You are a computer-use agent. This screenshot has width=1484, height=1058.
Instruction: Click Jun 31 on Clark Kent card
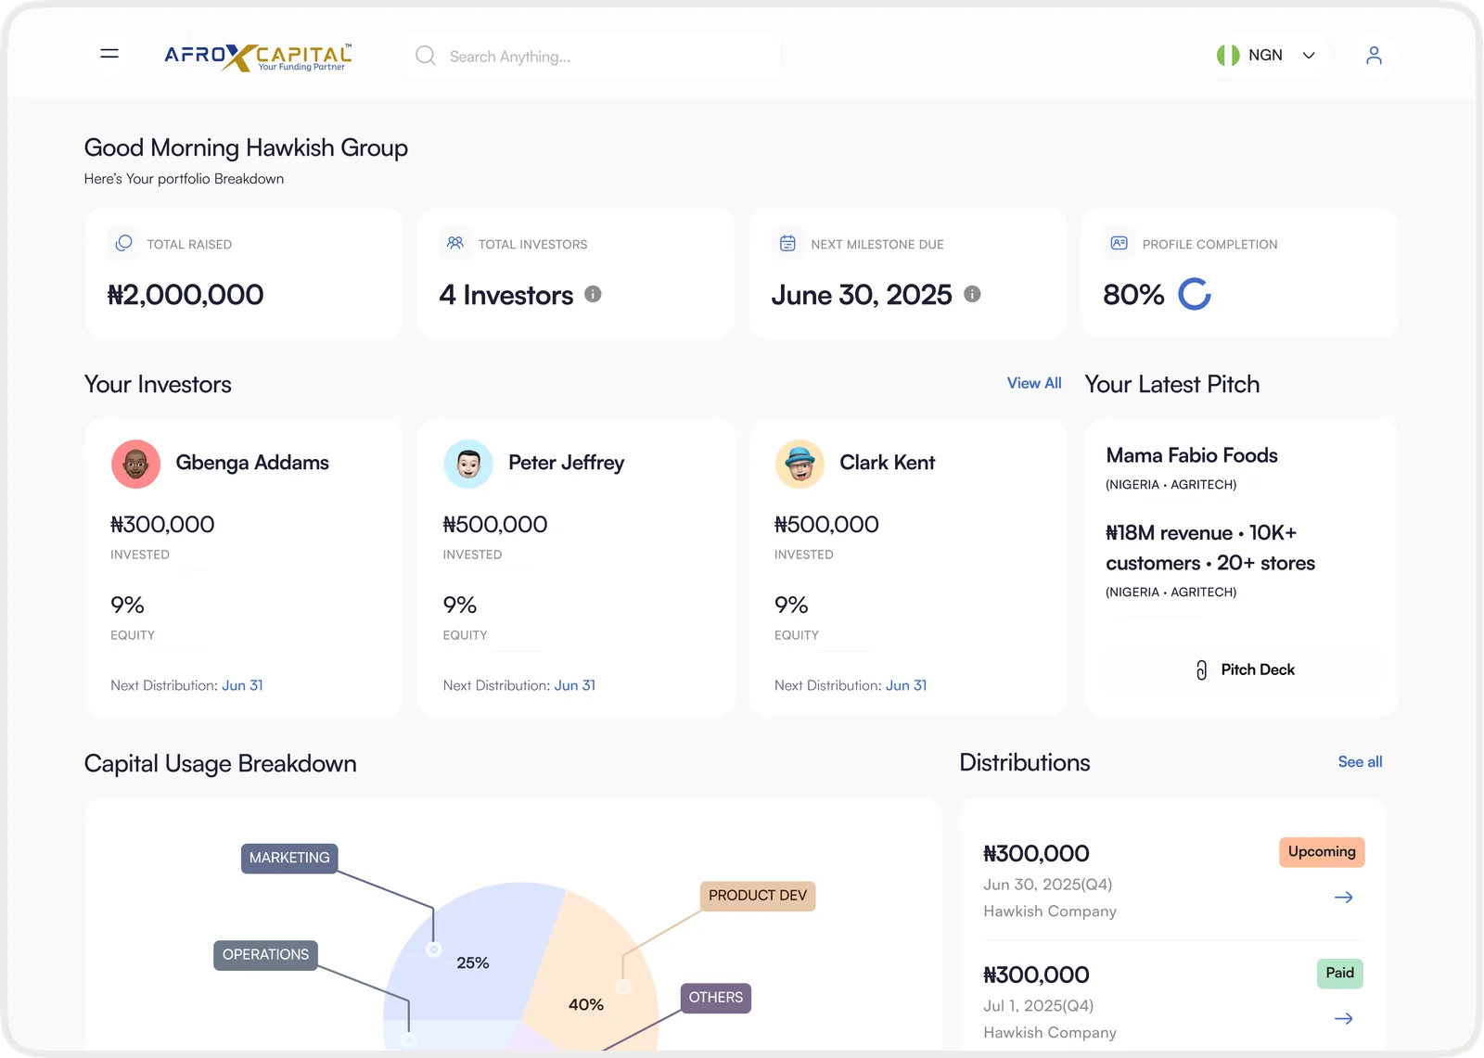click(x=906, y=685)
